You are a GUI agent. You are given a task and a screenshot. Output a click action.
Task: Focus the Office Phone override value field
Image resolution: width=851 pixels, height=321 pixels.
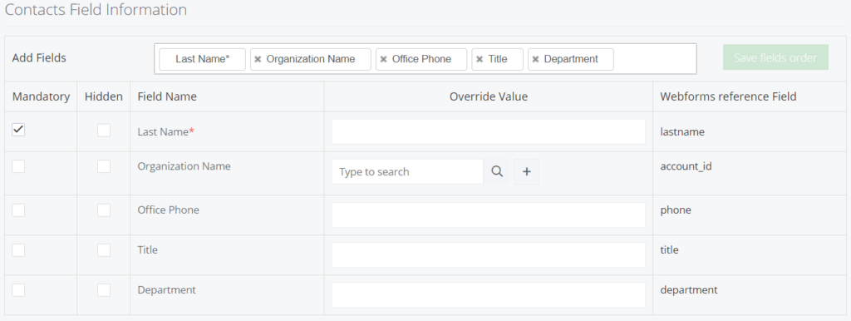point(489,215)
